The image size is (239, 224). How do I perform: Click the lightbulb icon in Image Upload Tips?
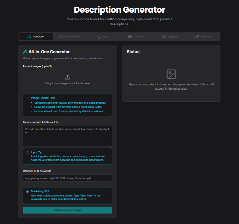[27, 98]
